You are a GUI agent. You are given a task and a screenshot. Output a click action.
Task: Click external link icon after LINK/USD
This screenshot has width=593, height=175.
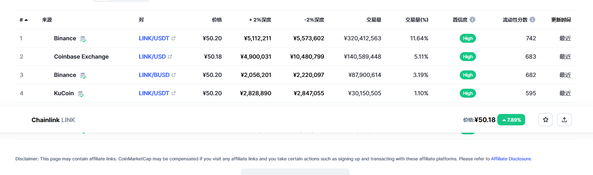(170, 57)
